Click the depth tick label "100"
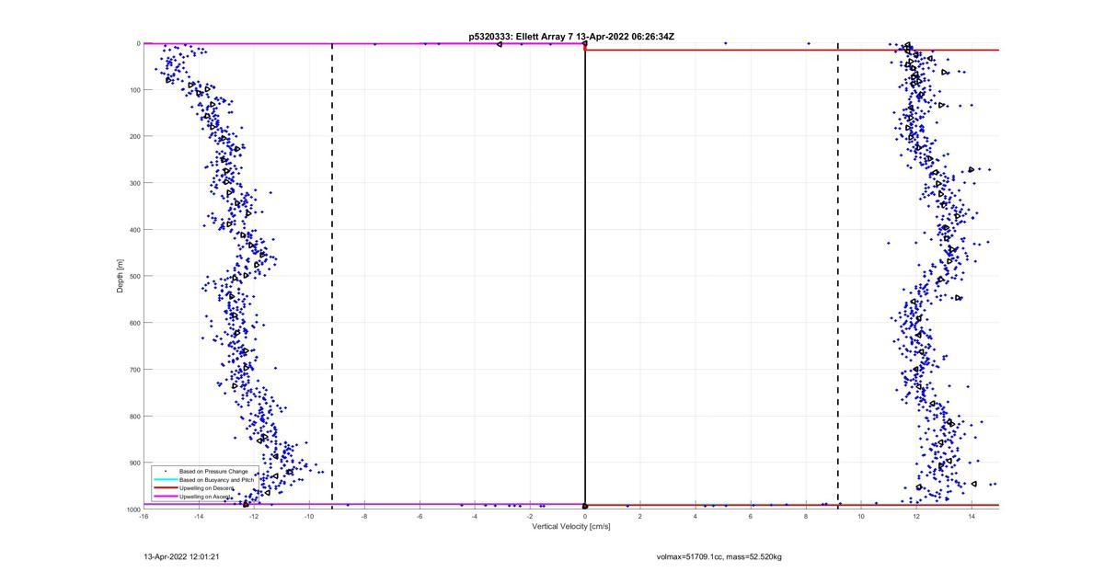The width and height of the screenshot is (1104, 572). click(134, 90)
